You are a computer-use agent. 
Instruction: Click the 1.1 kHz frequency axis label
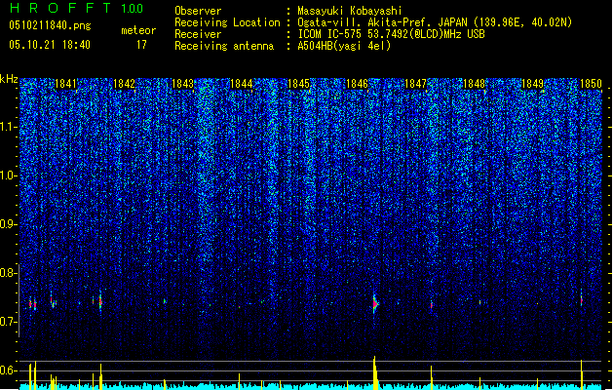[8, 127]
